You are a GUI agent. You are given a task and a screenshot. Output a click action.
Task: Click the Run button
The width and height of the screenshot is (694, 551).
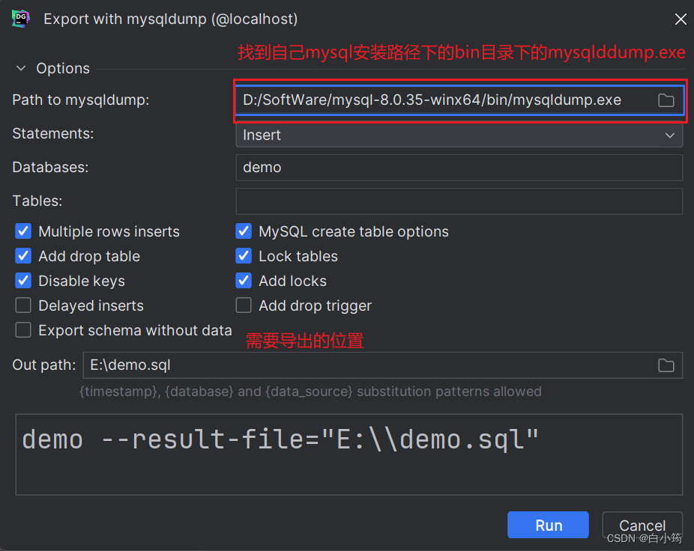click(x=548, y=525)
